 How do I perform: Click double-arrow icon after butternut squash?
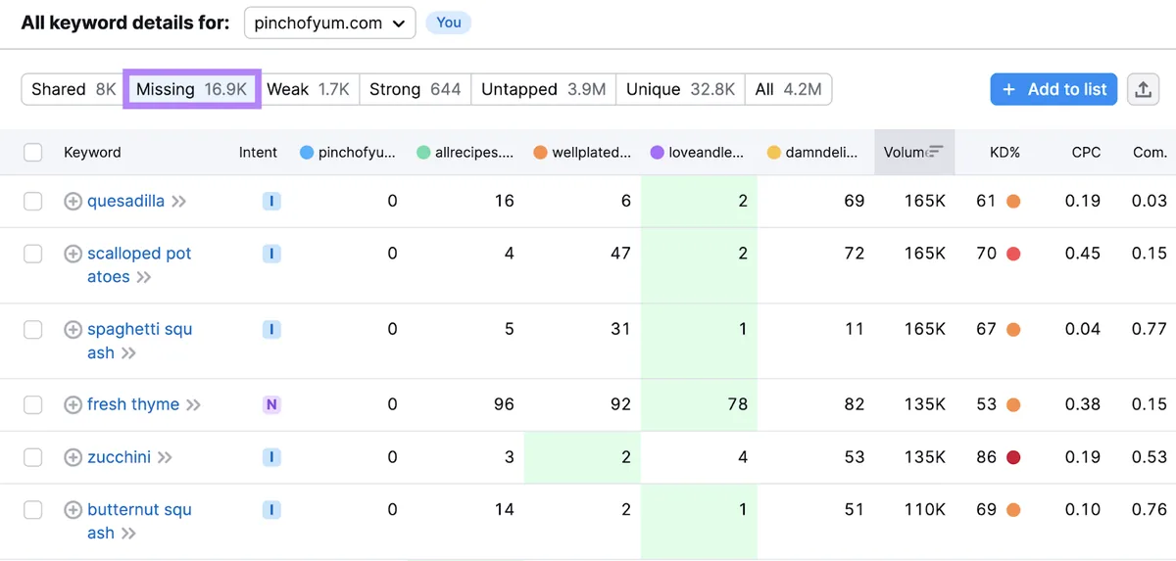[128, 534]
